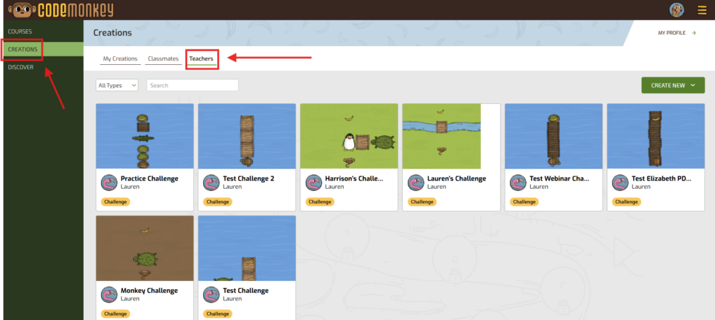The width and height of the screenshot is (715, 320).
Task: Click the Challenge tag on Test Elizabeth PD card
Action: coord(626,201)
